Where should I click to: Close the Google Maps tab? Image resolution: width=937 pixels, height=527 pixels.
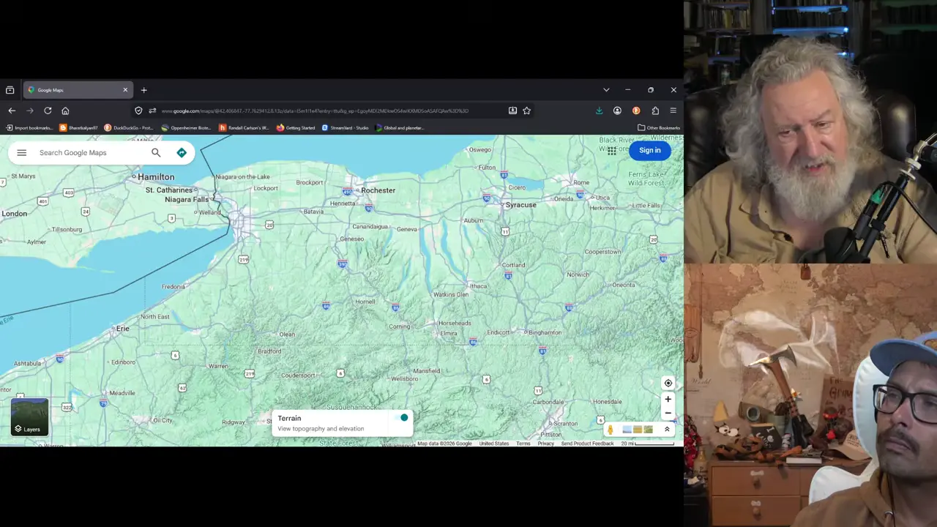(x=125, y=90)
